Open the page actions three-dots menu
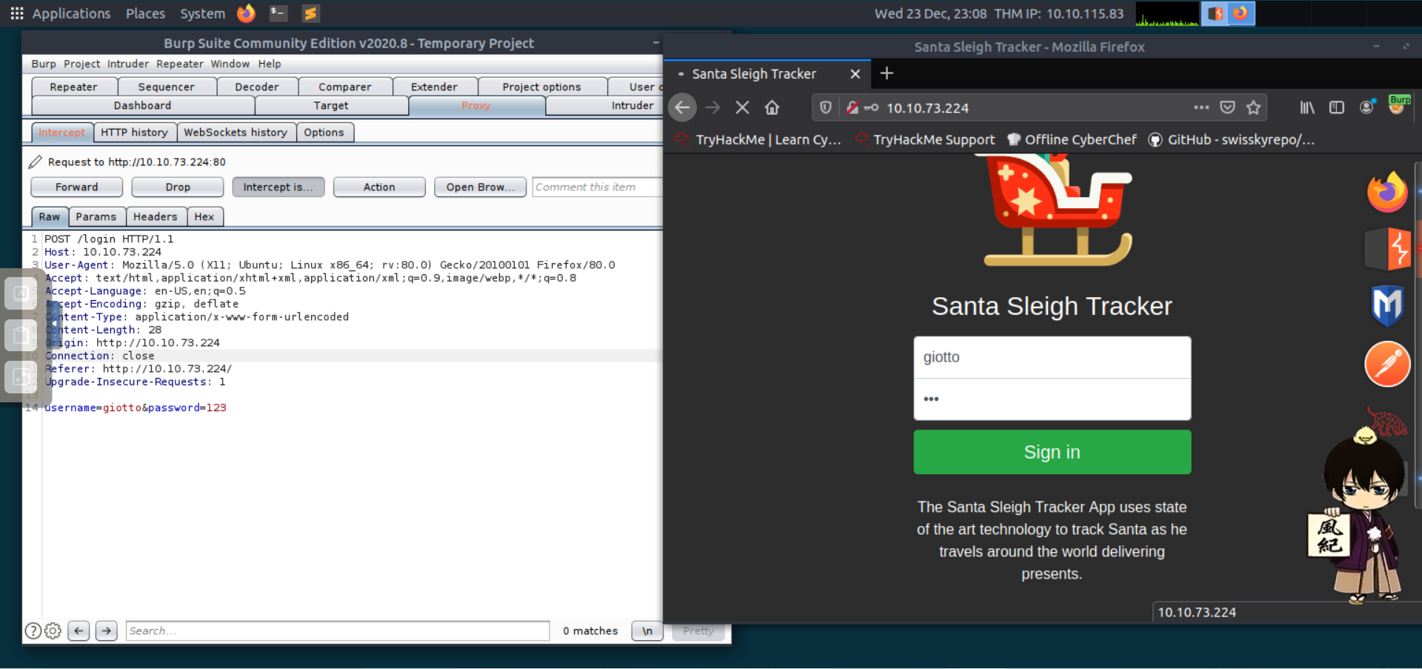The height and width of the screenshot is (669, 1422). pos(1201,108)
